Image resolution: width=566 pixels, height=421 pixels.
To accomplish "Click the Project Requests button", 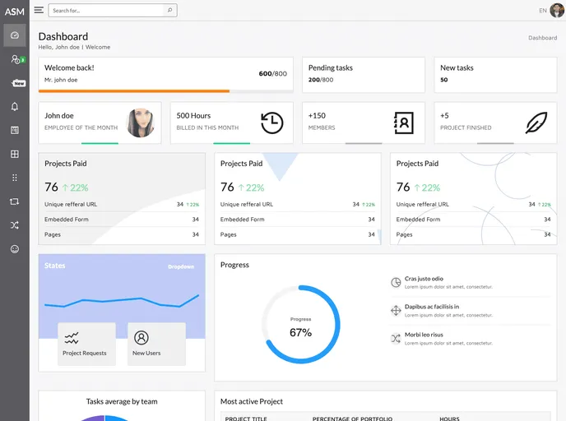I will [x=86, y=344].
